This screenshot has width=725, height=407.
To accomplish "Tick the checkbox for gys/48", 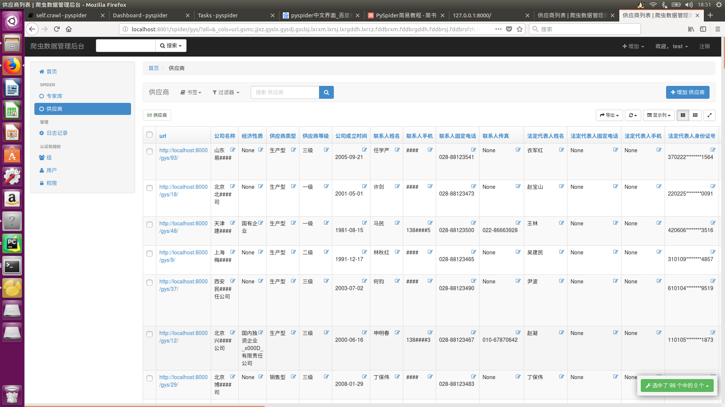I will point(150,225).
